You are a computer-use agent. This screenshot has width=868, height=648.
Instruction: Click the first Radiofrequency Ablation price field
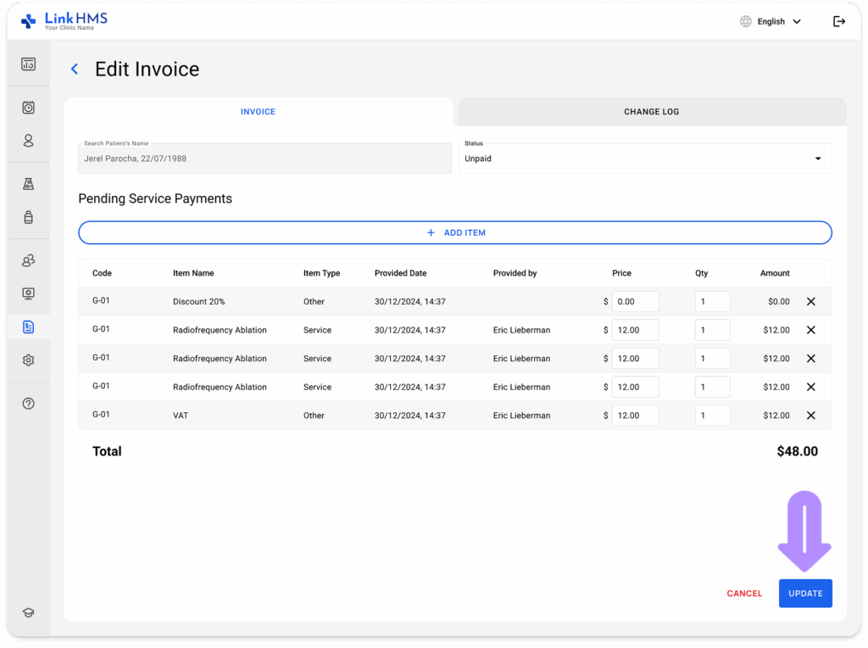click(x=636, y=330)
